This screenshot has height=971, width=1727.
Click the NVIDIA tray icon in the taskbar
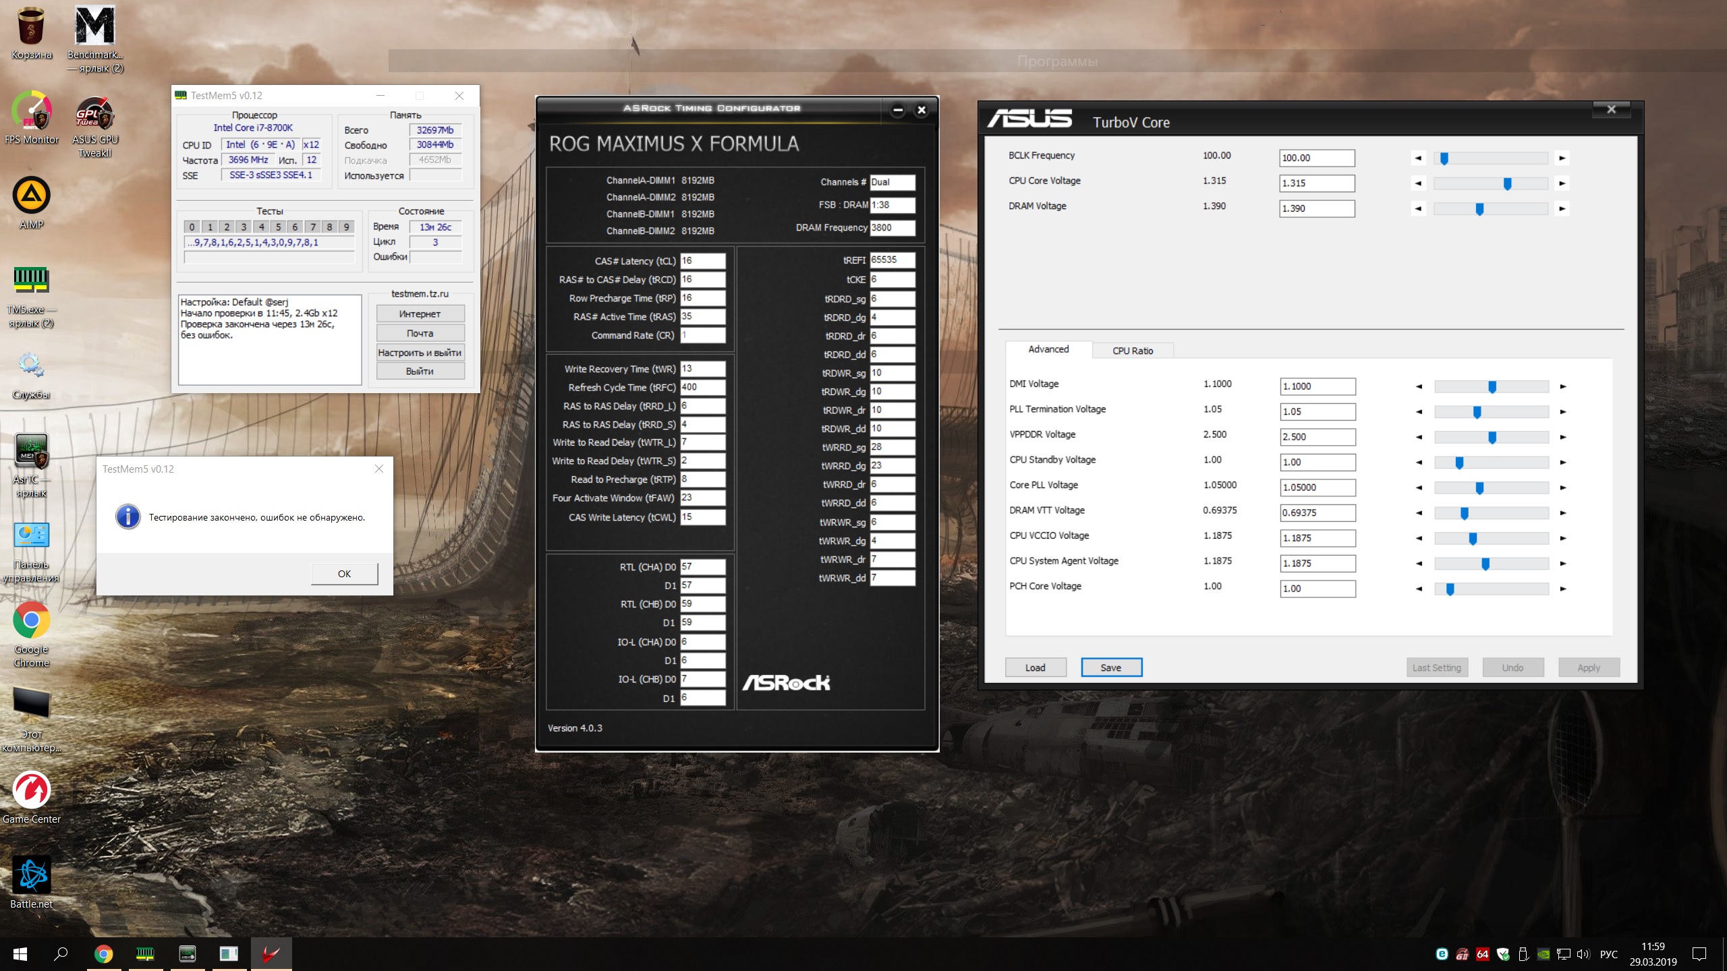pos(1543,953)
